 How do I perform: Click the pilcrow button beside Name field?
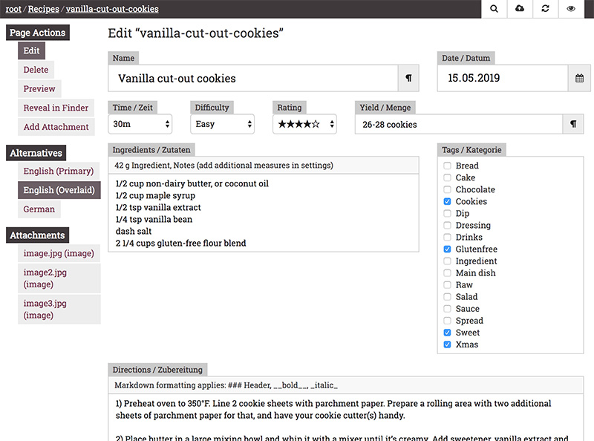(408, 78)
